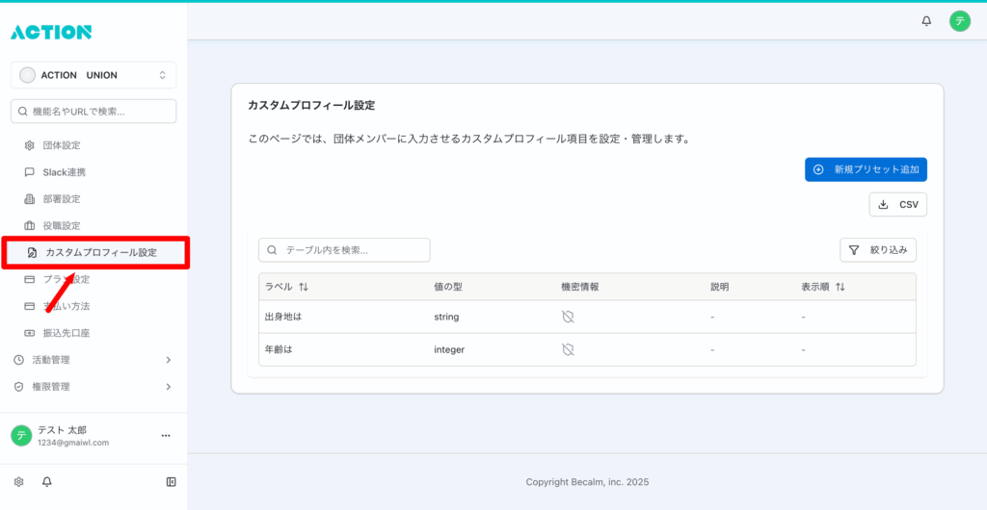Expand the 活動管理 menu section
The width and height of the screenshot is (987, 510).
click(x=93, y=360)
